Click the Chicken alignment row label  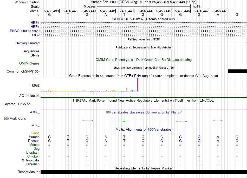tap(33, 156)
